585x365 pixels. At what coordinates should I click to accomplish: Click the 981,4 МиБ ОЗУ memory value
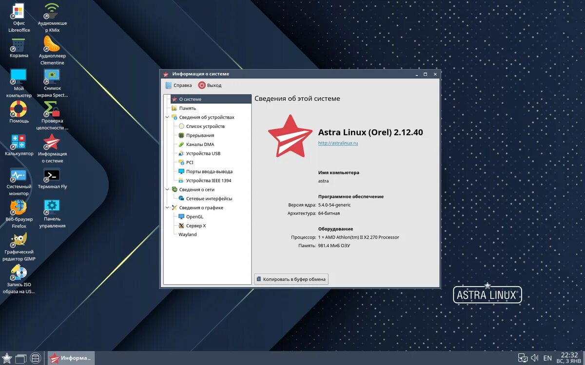tap(334, 246)
